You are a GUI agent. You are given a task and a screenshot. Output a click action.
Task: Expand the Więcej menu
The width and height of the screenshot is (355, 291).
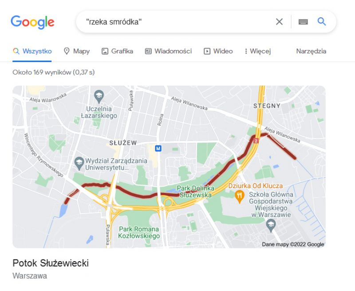[x=258, y=51]
